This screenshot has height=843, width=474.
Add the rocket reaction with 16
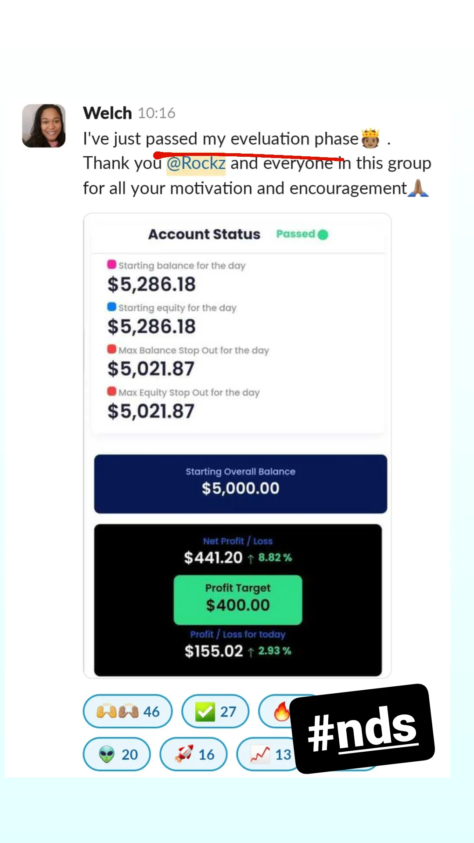pos(194,754)
